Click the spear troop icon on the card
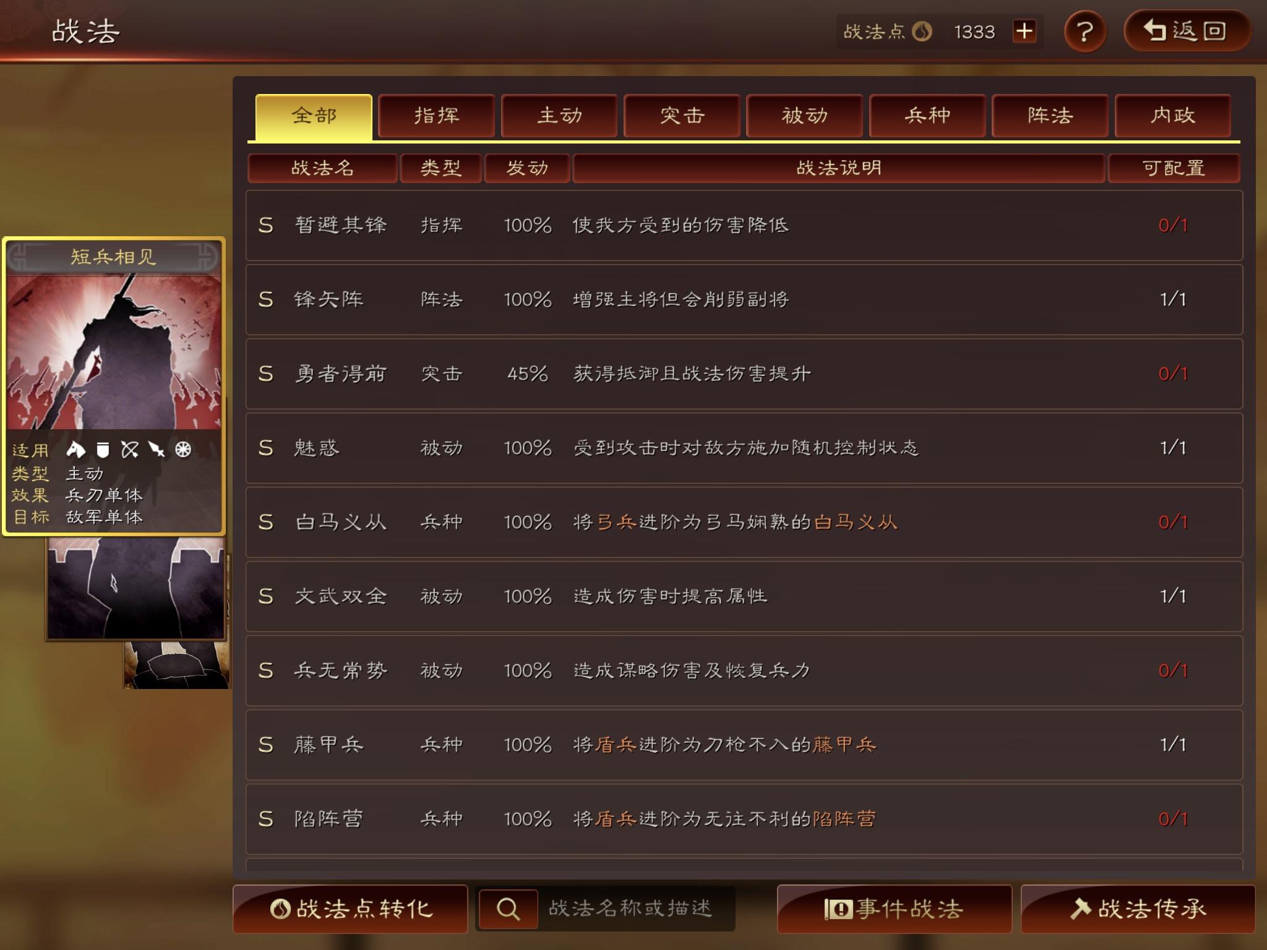 click(157, 450)
